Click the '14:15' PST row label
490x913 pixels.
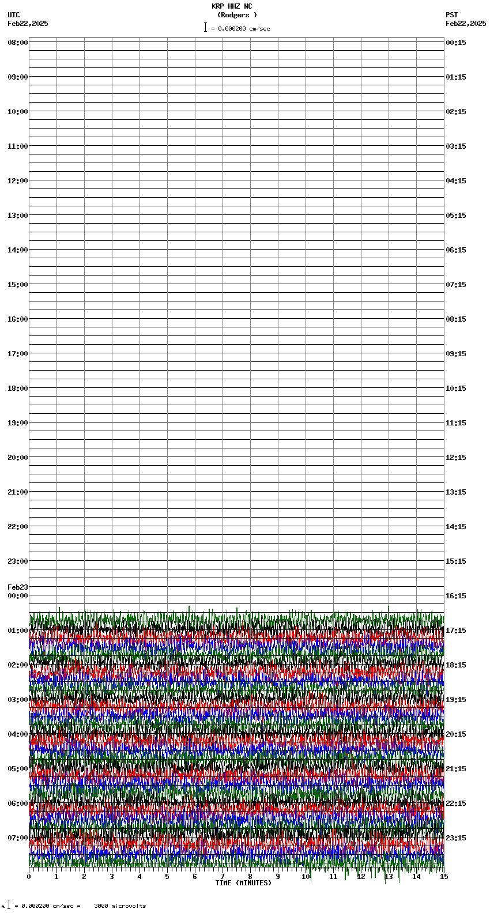click(x=456, y=527)
